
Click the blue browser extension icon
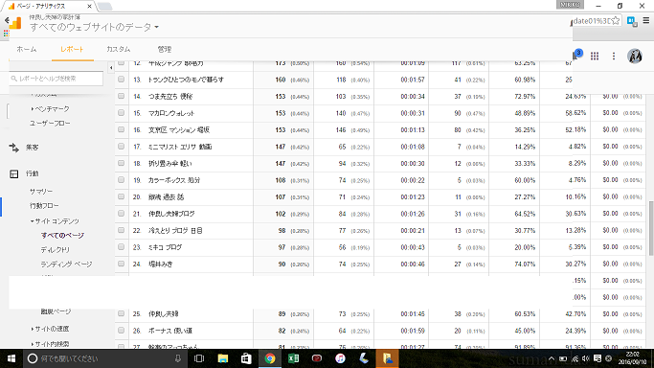pos(632,21)
